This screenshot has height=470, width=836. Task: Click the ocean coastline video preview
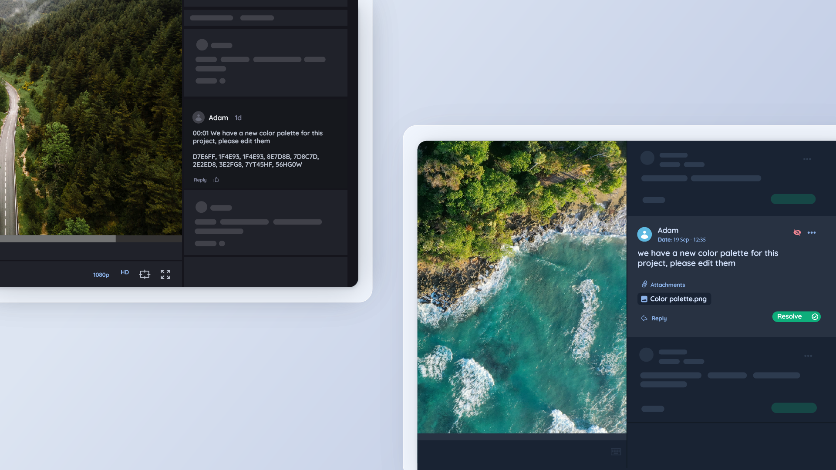point(522,287)
